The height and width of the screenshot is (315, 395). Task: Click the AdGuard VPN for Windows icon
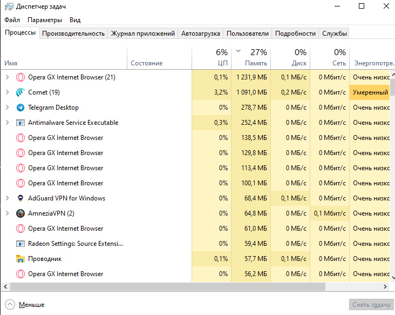point(21,198)
